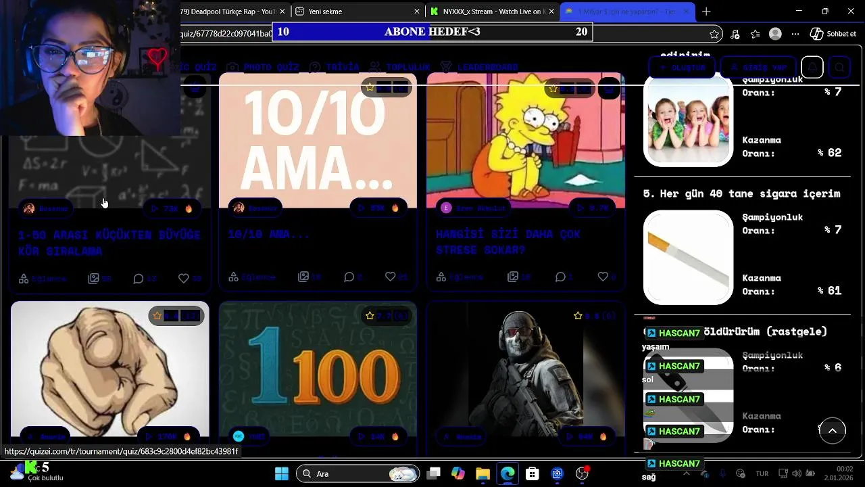Viewport: 865px width, 487px height.
Task: Open author avatar E on the Lisa Simpson card
Action: coord(446,208)
